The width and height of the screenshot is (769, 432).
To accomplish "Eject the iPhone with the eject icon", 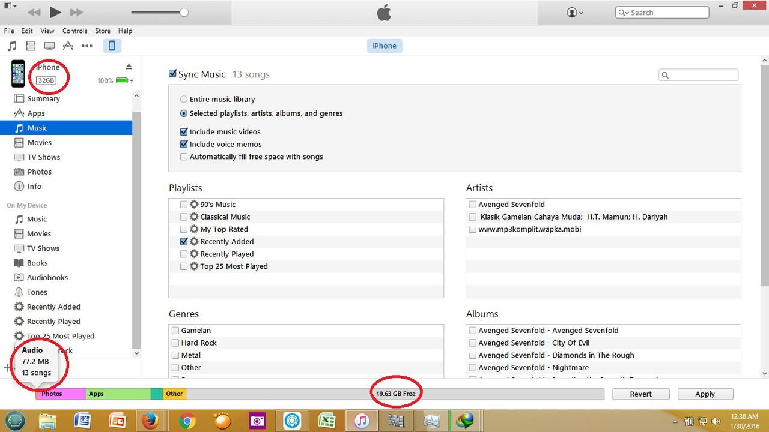I will tap(129, 67).
